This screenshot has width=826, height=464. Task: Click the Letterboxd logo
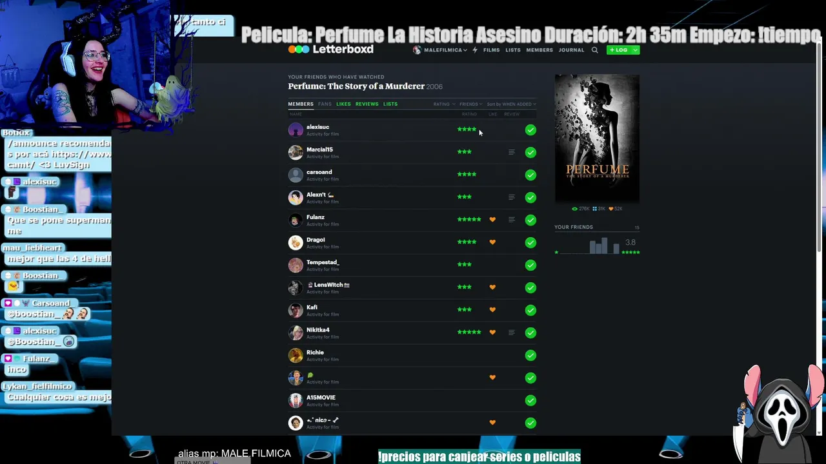point(330,50)
